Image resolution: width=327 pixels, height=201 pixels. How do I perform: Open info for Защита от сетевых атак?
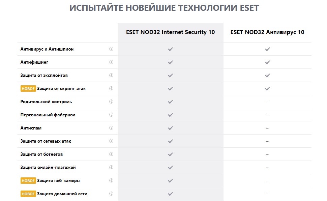pyautogui.click(x=111, y=141)
